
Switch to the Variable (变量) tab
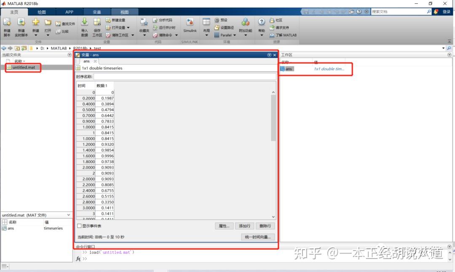97,12
